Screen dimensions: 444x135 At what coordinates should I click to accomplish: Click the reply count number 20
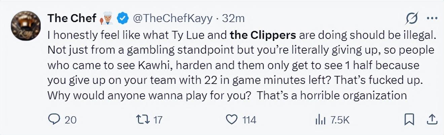70,120
